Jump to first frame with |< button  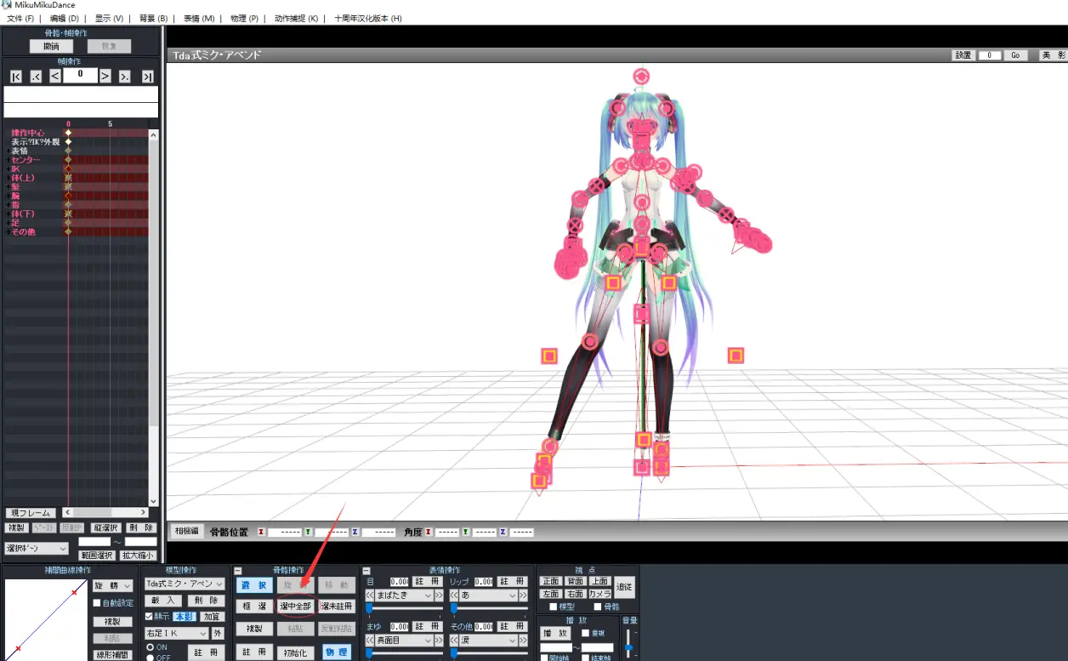(x=16, y=77)
